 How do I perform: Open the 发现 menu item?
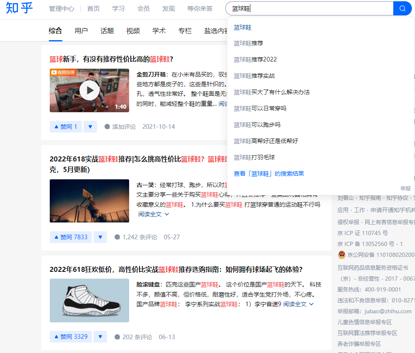click(168, 8)
